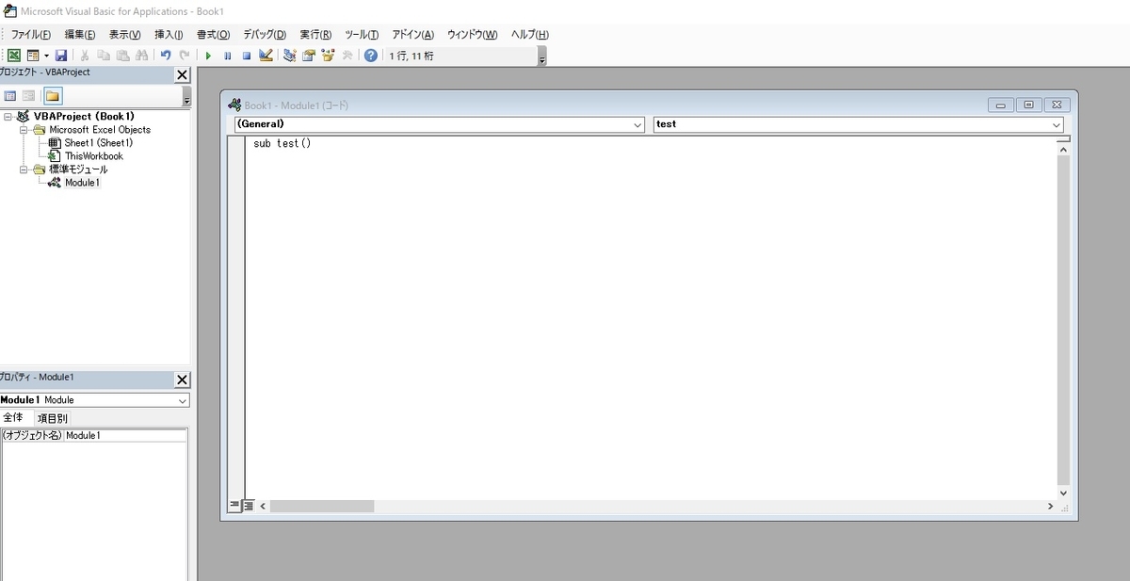Click the Insert UserForm toolbar icon
Viewport: 1130px width, 581px height.
coord(33,56)
